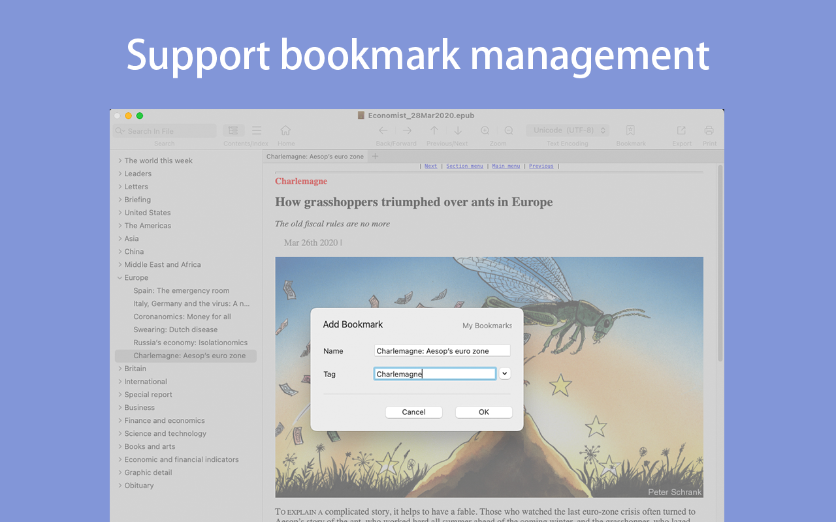Open the Tag dropdown arrow in dialog
This screenshot has height=522, width=836.
click(505, 374)
